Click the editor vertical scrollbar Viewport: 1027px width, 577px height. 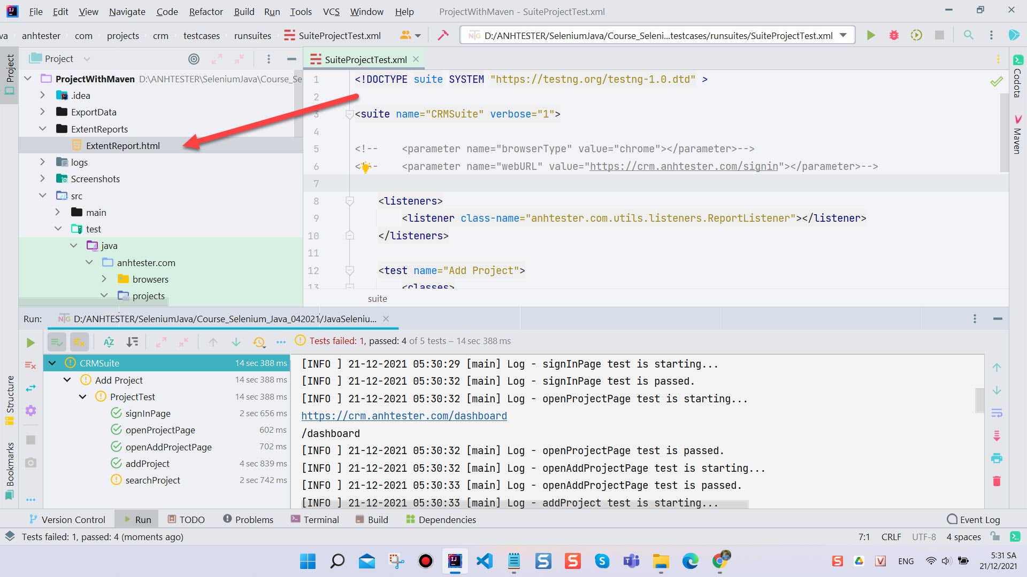click(x=1004, y=134)
